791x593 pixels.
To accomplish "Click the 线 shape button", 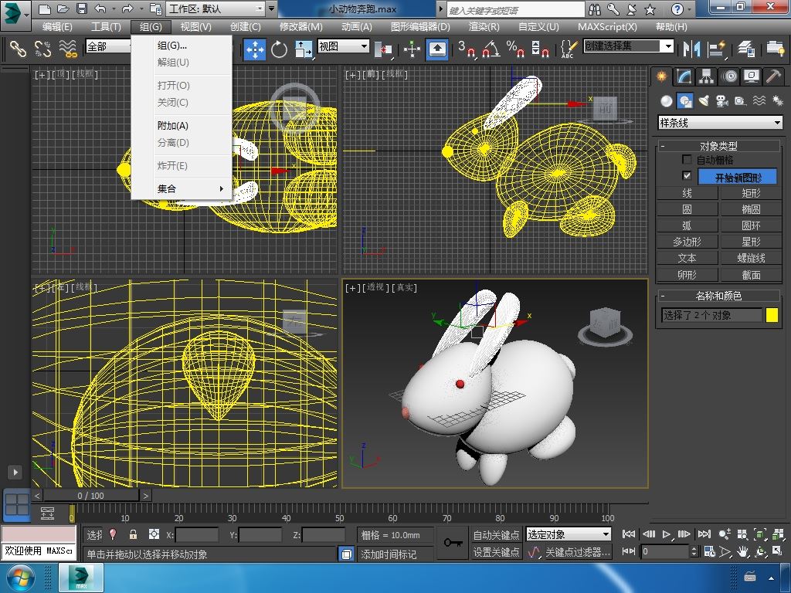I will (x=687, y=193).
